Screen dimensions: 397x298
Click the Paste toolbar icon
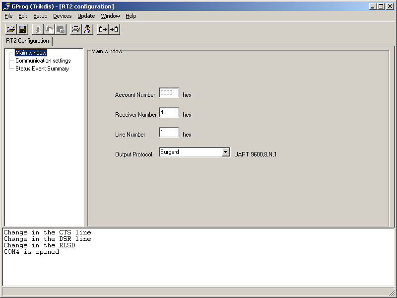[60, 29]
